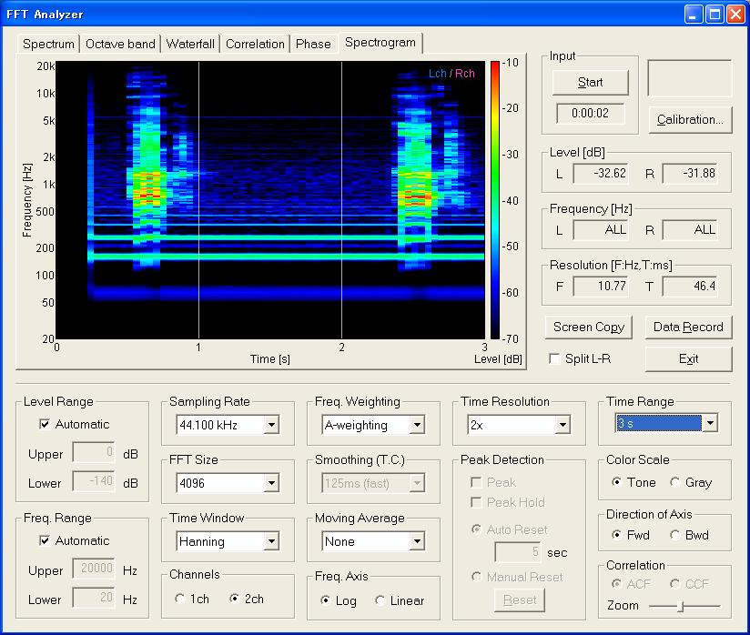The image size is (750, 635).
Task: Click Freq. Range Lower Hz field
Action: tap(93, 597)
